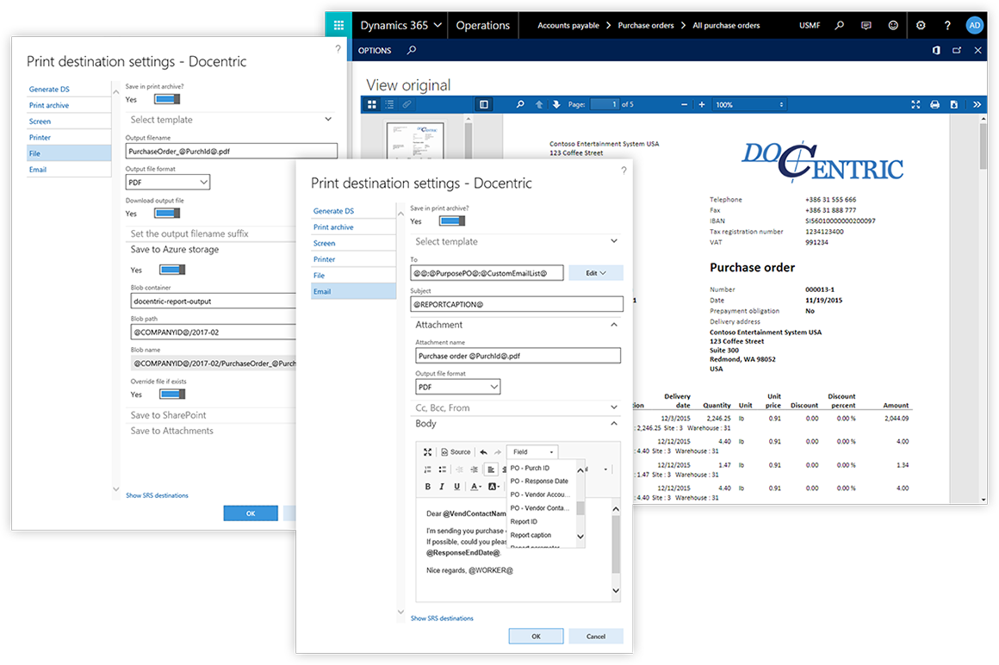
Task: Open the Purchase orders breadcrumb link
Action: 645,26
